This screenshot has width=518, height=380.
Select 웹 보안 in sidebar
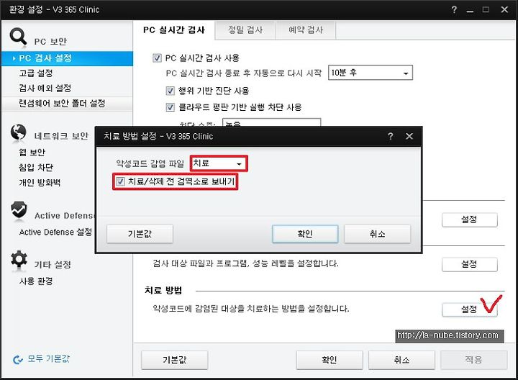(32, 153)
